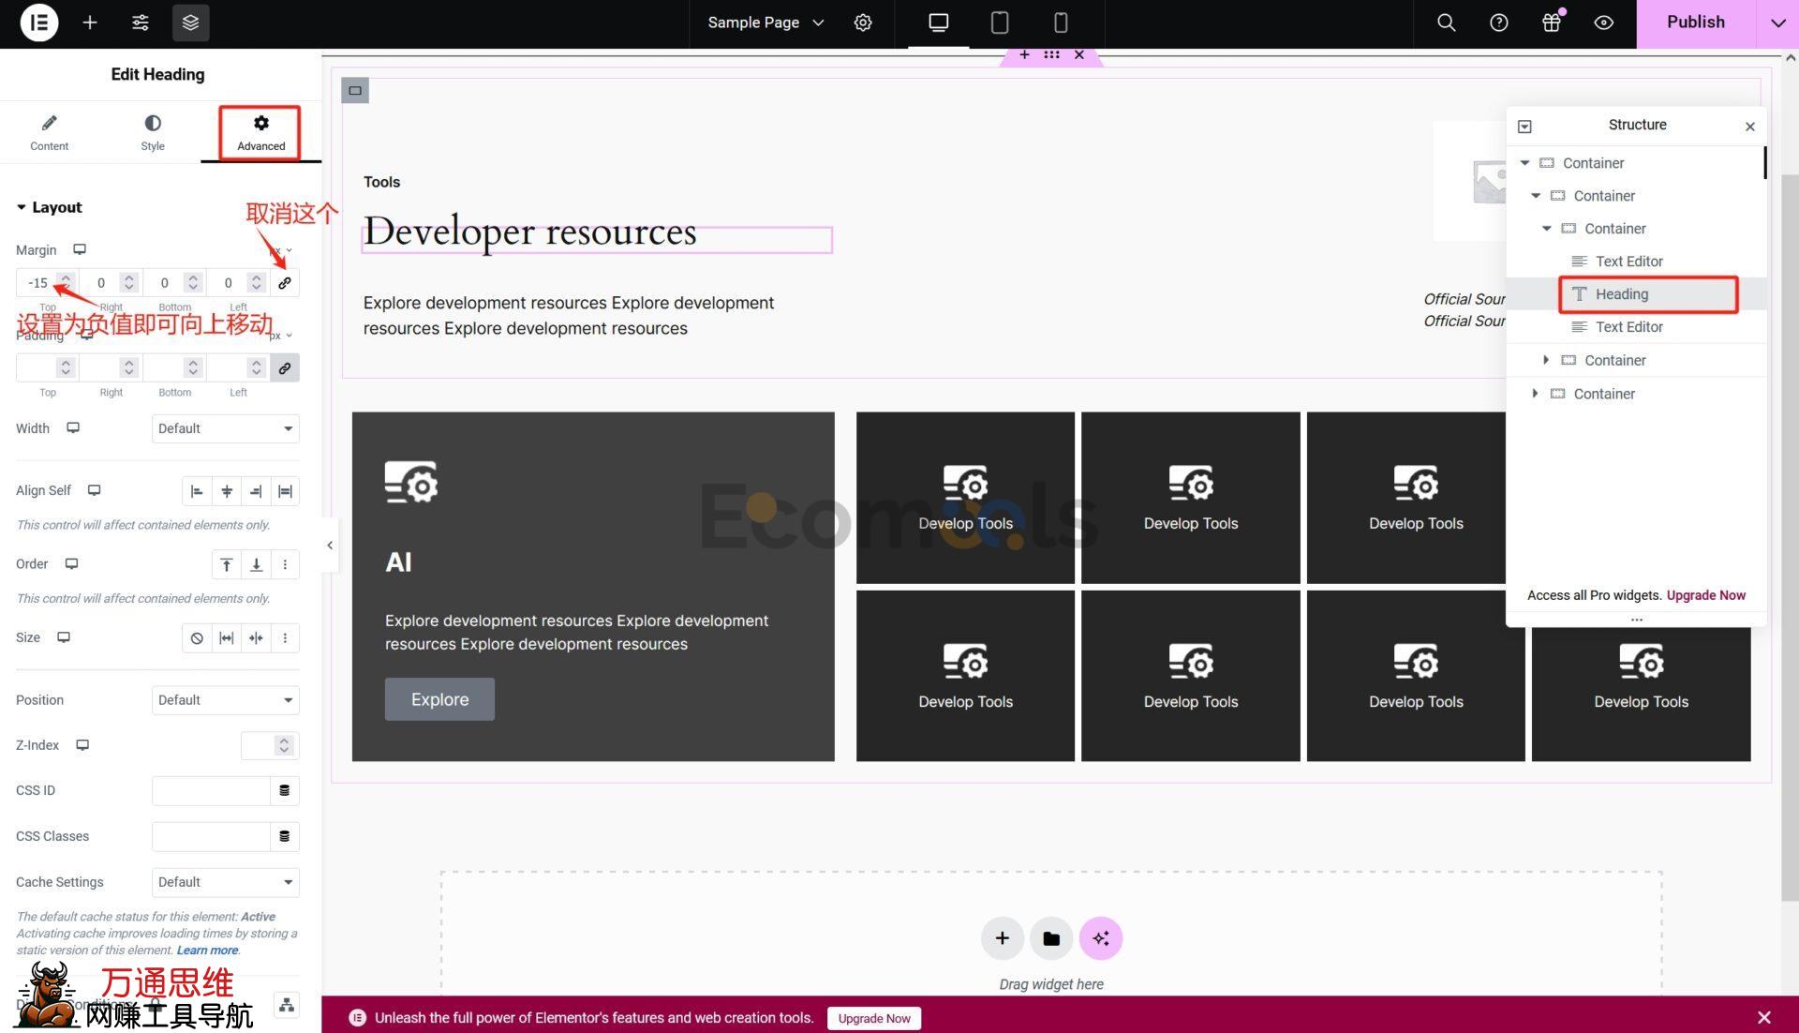Image resolution: width=1799 pixels, height=1033 pixels.
Task: Close the Structure panel
Action: pyautogui.click(x=1749, y=127)
